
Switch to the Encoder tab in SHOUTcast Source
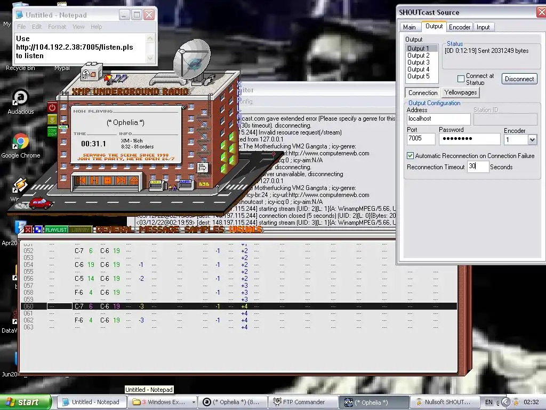[459, 27]
